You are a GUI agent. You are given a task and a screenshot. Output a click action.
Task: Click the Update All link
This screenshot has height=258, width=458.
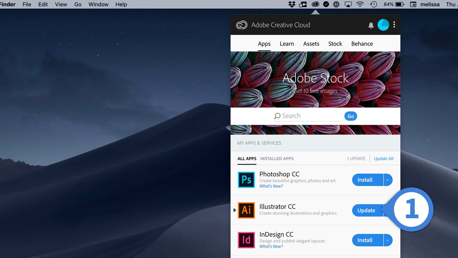(384, 158)
